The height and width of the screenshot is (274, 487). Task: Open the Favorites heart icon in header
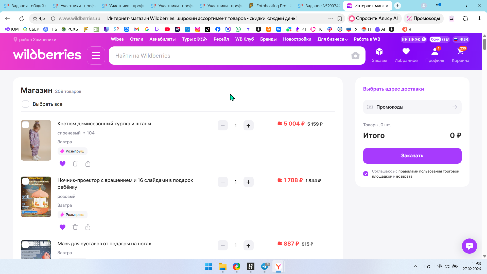coord(406,55)
